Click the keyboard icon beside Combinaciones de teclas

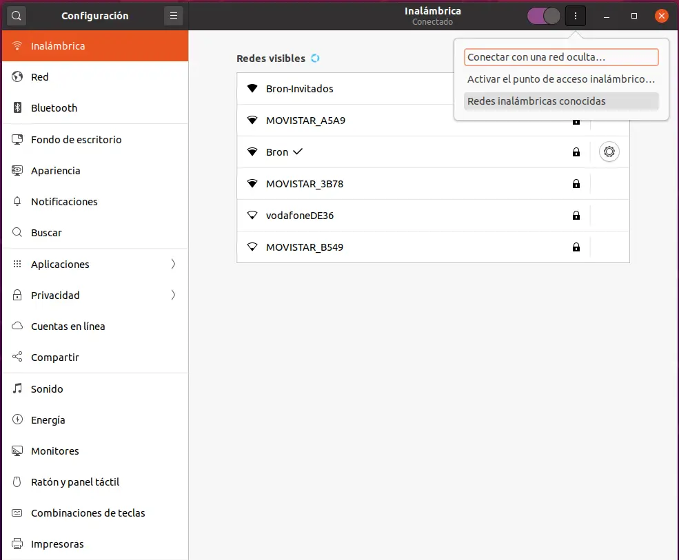[17, 513]
